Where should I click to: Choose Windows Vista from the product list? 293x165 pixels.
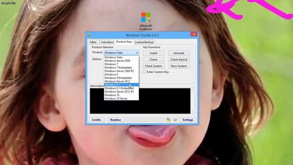(x=121, y=57)
